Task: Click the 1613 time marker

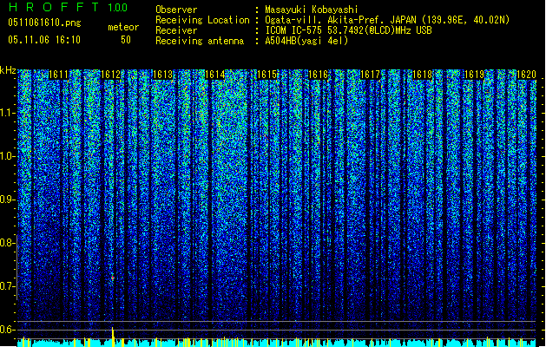Action: 163,75
